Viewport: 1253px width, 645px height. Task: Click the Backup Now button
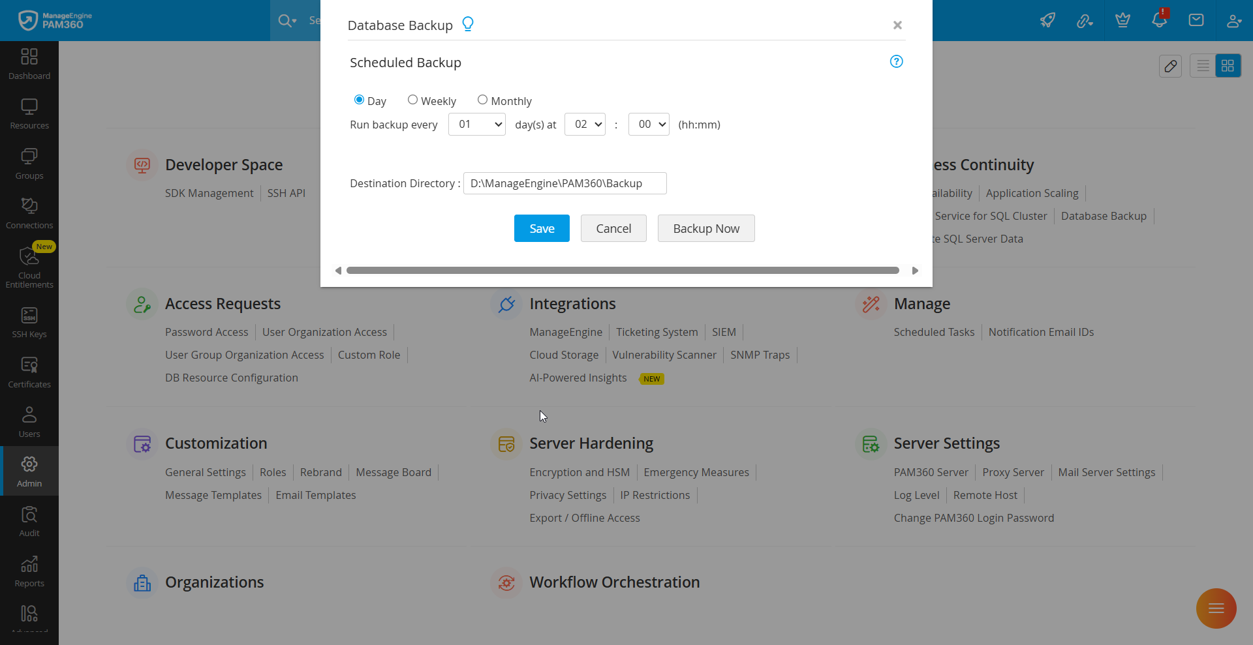tap(706, 228)
